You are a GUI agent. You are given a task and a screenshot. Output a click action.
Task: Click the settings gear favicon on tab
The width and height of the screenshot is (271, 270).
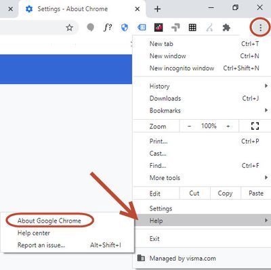click(29, 9)
